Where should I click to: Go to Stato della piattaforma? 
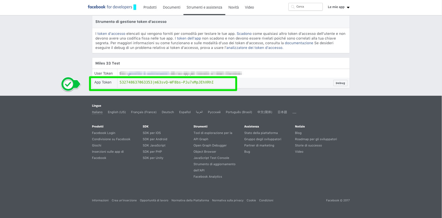click(x=261, y=133)
